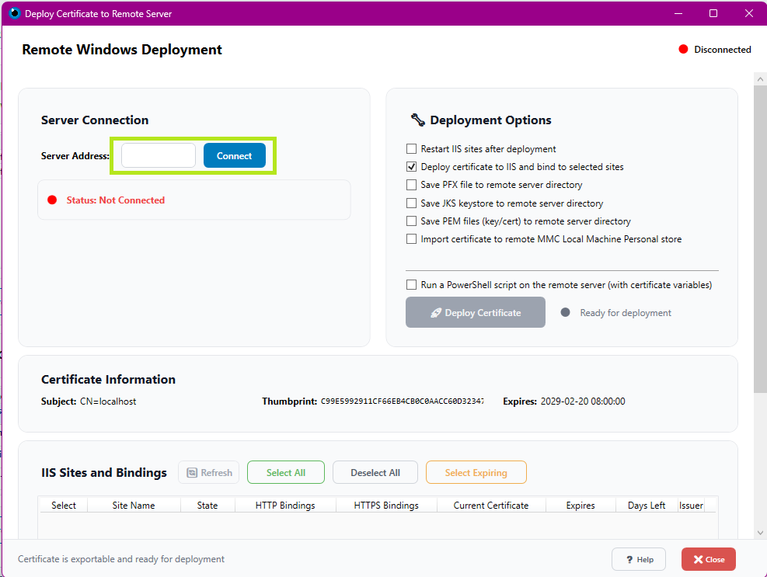Image resolution: width=767 pixels, height=577 pixels.
Task: Enable Run a PowerShell script option
Action: 411,284
